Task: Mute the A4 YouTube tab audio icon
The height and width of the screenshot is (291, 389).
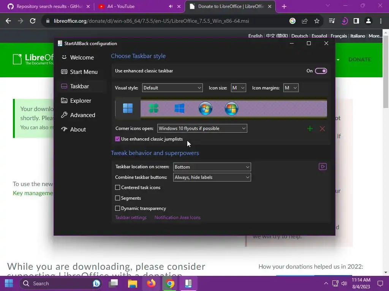Action: click(171, 6)
